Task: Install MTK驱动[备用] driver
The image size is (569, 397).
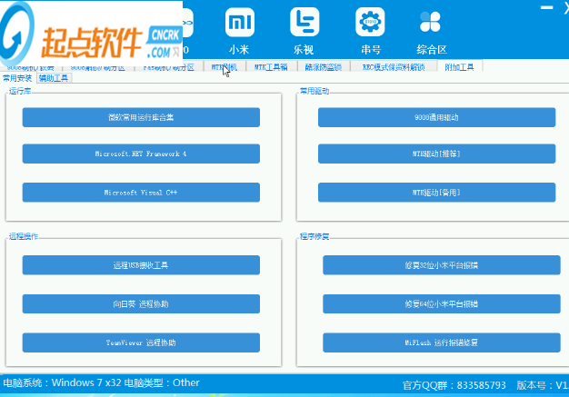Action: pyautogui.click(x=436, y=193)
